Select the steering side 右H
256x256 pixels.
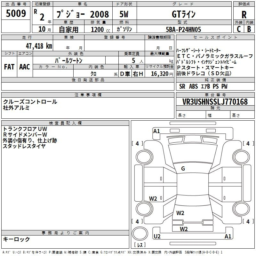(138, 74)
